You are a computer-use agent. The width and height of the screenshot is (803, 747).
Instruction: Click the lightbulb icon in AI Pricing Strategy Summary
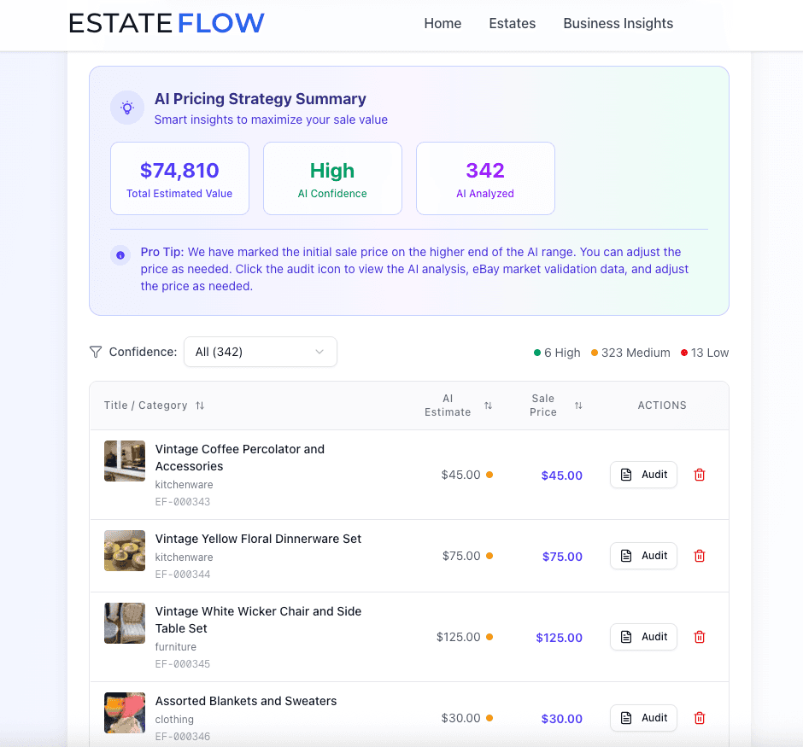126,108
